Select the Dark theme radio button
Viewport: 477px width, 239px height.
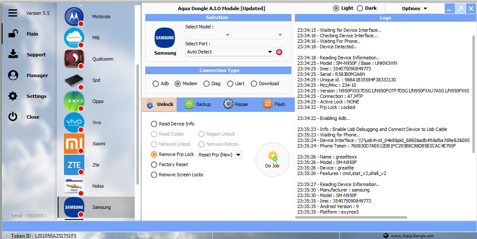pyautogui.click(x=360, y=8)
